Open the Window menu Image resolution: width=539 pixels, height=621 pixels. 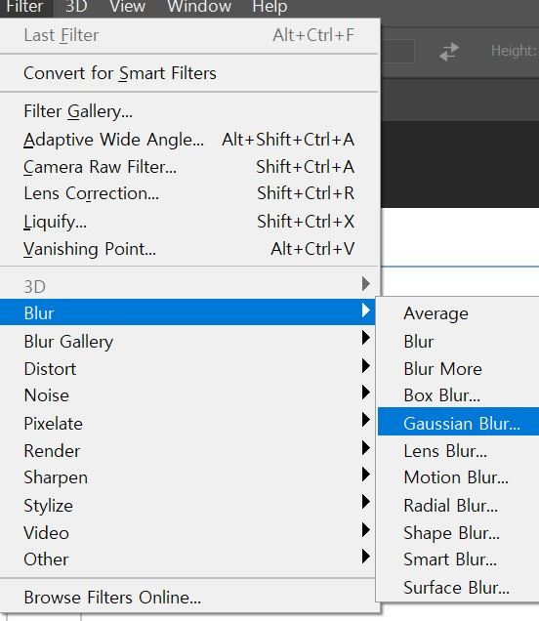pos(199,7)
